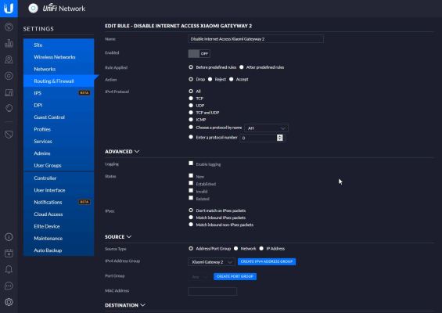
Task: Select the Drop action radio
Action: pos(191,79)
